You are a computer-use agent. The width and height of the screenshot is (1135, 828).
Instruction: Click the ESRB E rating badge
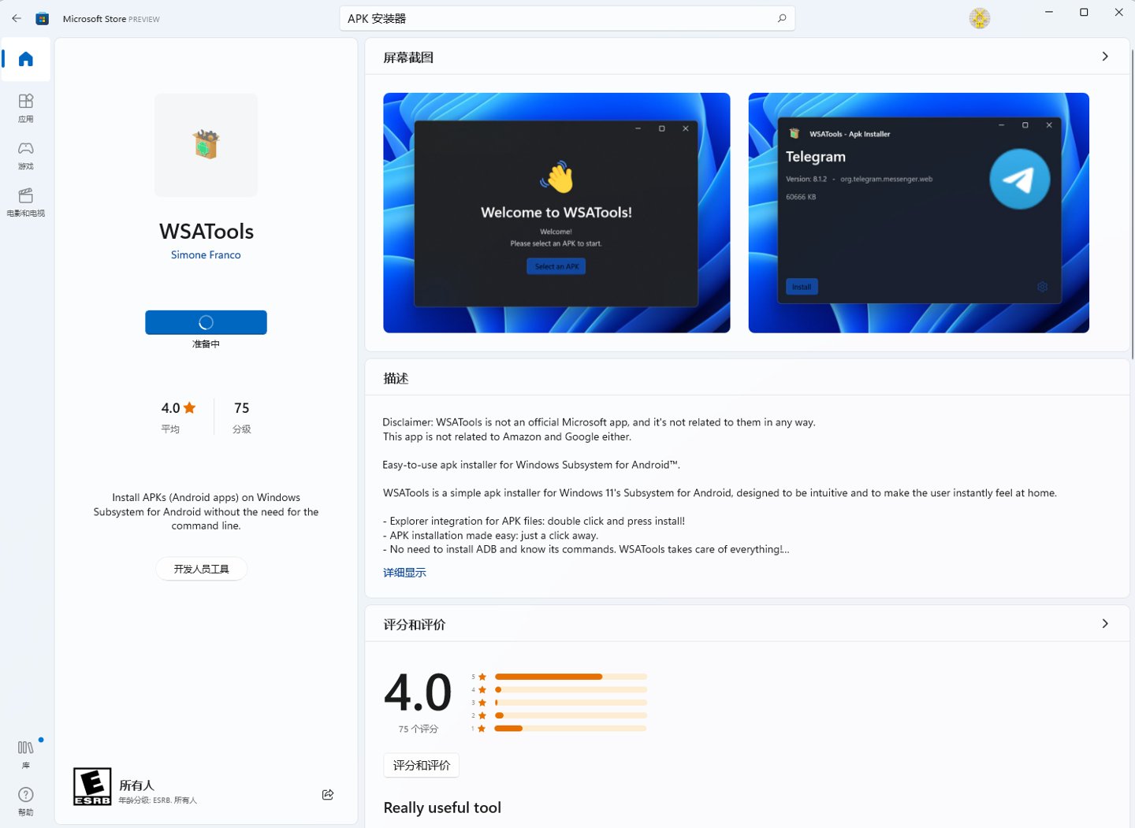[x=92, y=786]
